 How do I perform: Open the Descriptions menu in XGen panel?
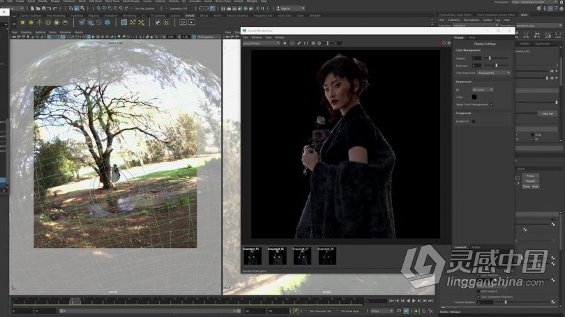pos(472,20)
